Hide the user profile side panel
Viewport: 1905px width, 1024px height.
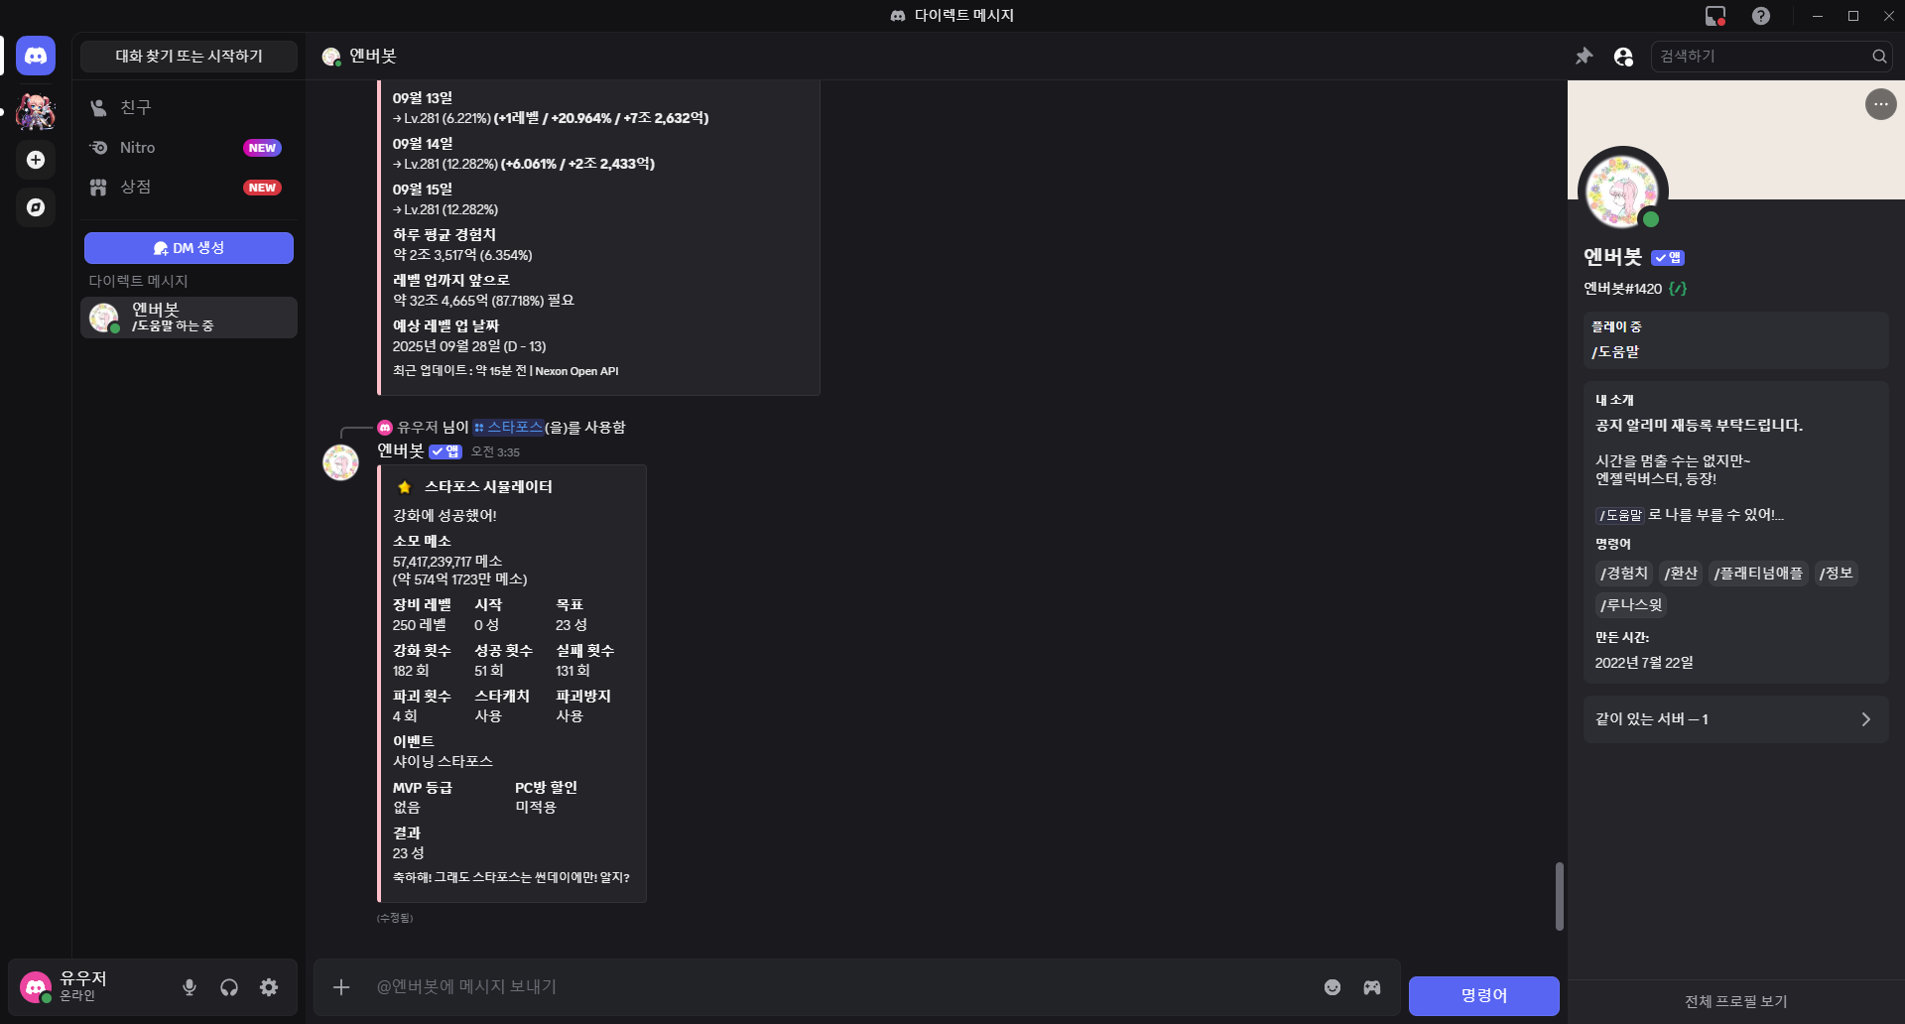(x=1623, y=57)
